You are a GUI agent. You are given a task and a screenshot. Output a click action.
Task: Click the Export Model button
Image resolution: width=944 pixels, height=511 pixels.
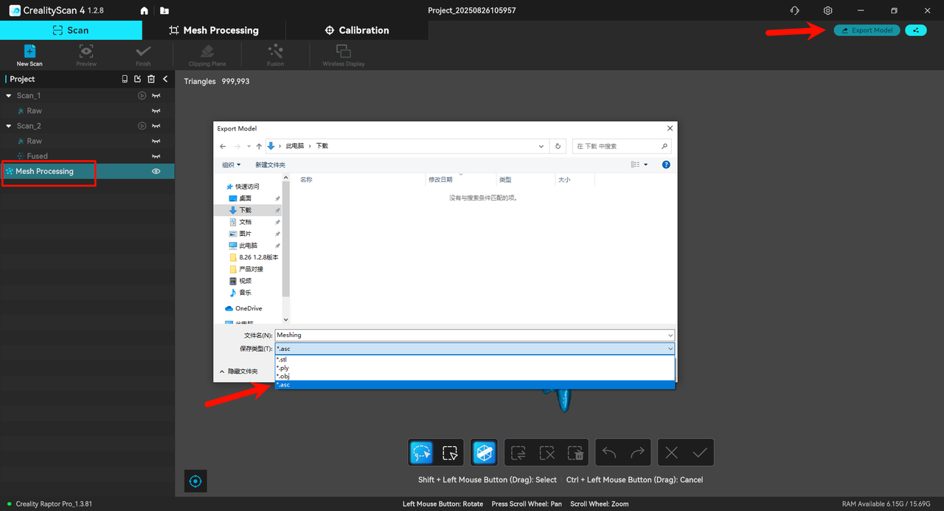pyautogui.click(x=867, y=30)
